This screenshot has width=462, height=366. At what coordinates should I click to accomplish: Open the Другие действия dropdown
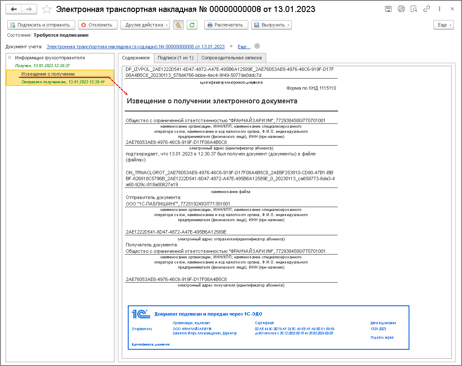click(146, 25)
